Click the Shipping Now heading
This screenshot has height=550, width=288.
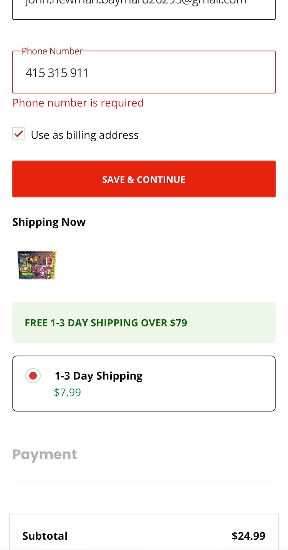(49, 222)
